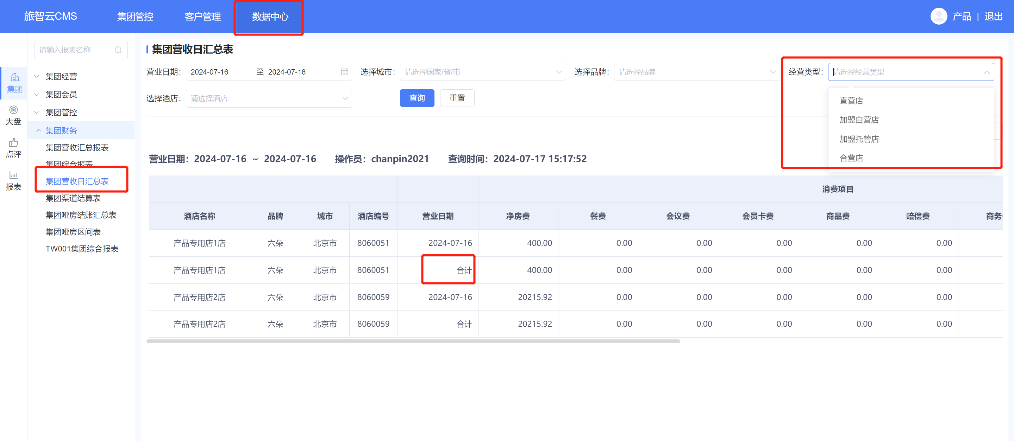Choose 加盟自营店 option
This screenshot has height=441, width=1014.
[911, 120]
